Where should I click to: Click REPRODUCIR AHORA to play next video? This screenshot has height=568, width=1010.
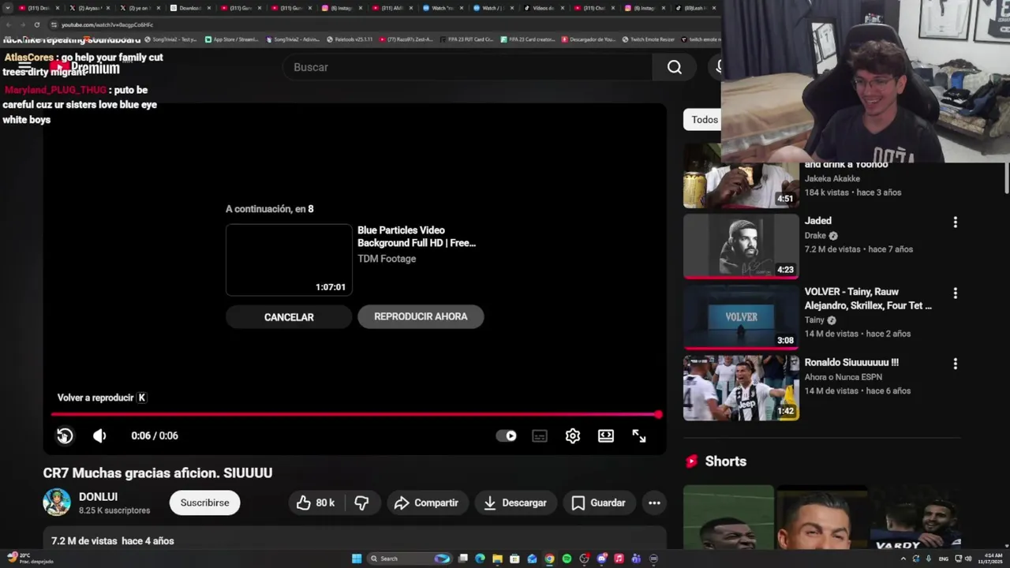[x=421, y=316]
